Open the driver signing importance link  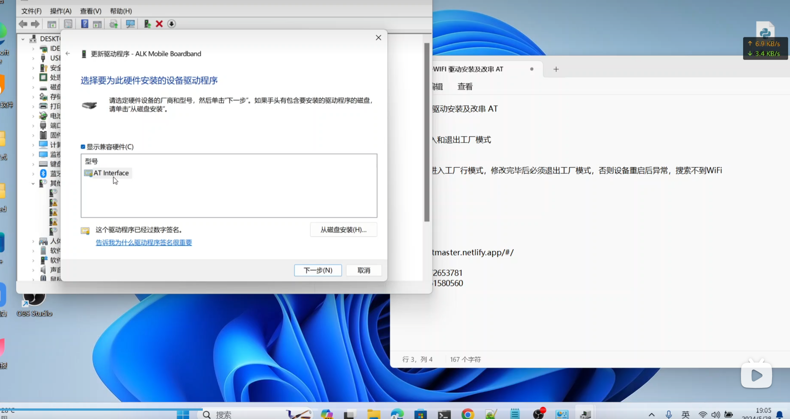(x=144, y=243)
